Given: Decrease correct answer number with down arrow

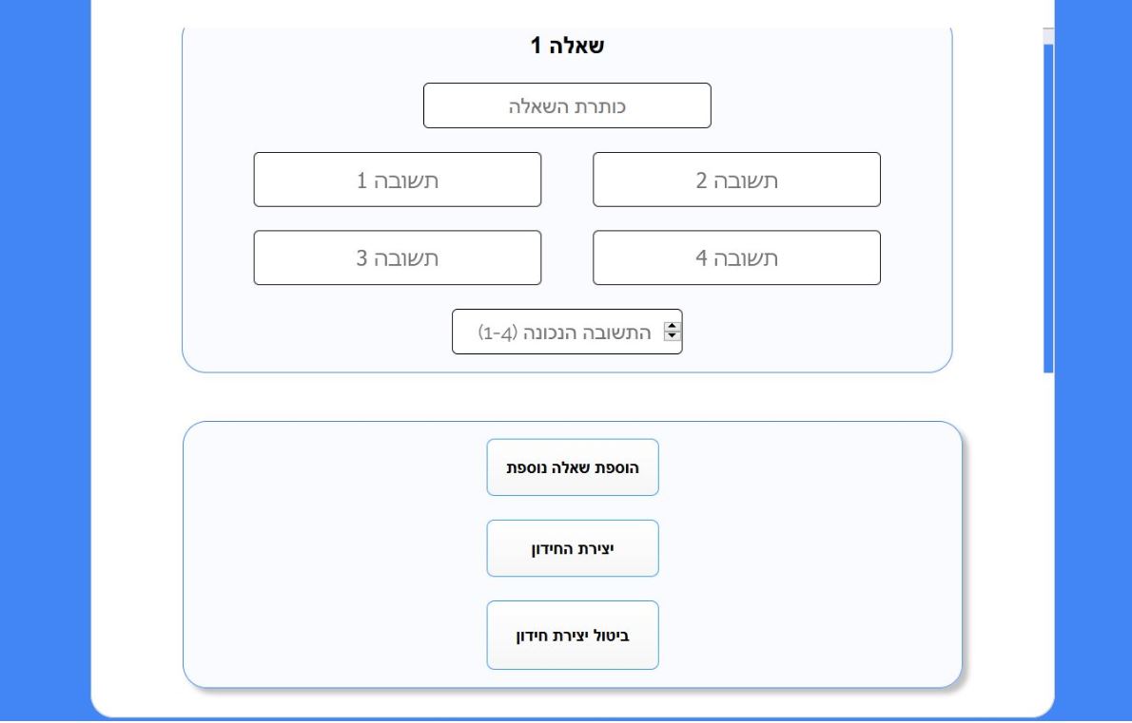Looking at the screenshot, I should pos(673,336).
